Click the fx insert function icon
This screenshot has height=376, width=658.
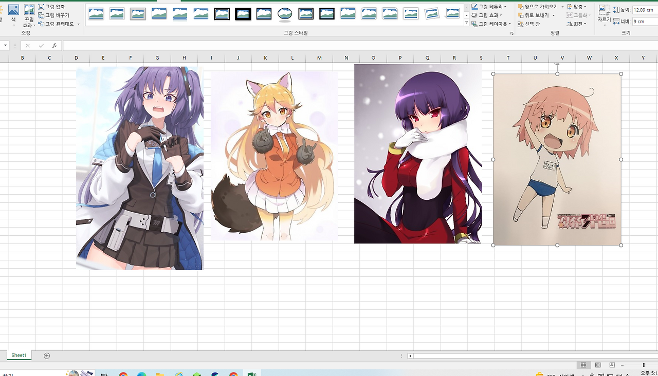(x=54, y=46)
